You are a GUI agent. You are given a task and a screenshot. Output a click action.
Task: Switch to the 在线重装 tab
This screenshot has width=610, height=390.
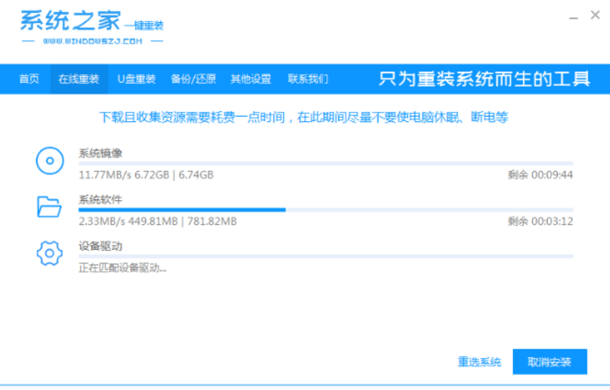coord(78,79)
